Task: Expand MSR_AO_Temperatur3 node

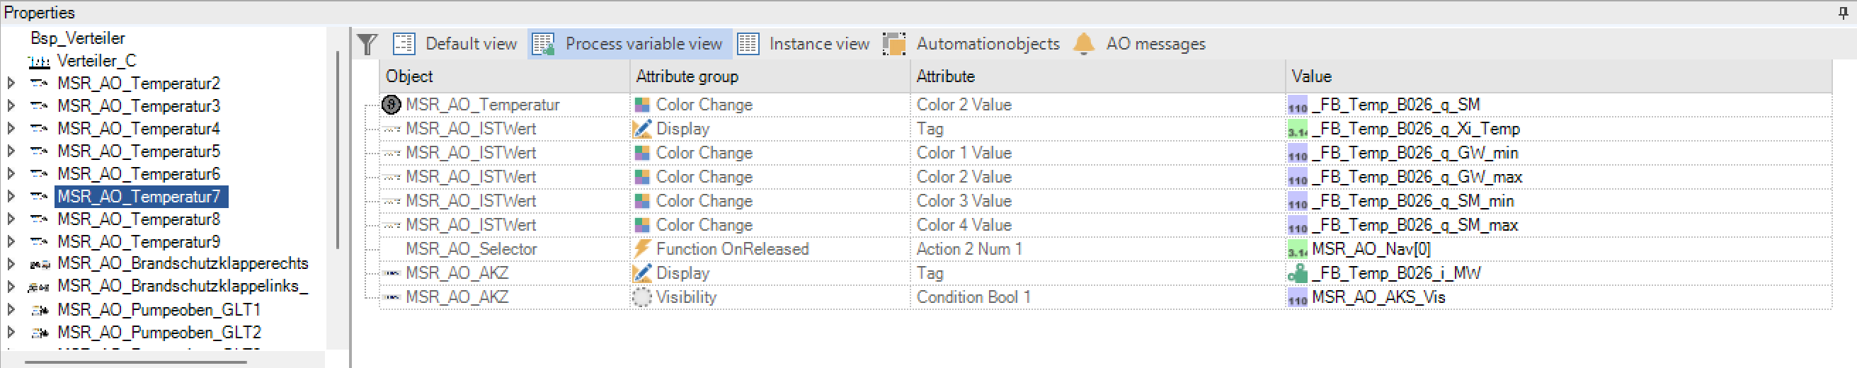Action: 11,106
